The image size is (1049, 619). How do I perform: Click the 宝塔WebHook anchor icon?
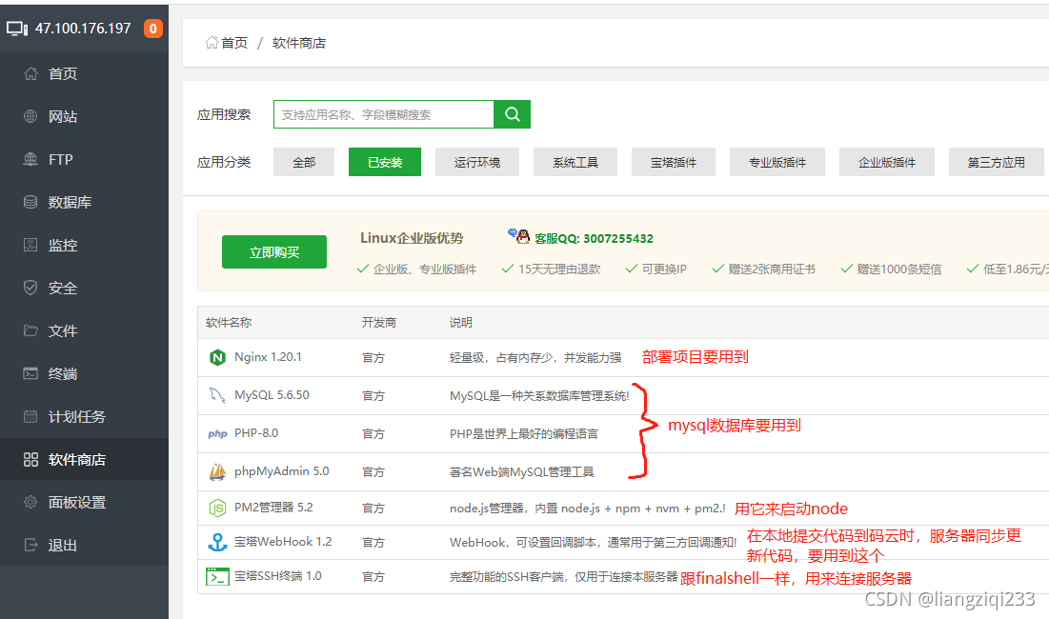217,542
